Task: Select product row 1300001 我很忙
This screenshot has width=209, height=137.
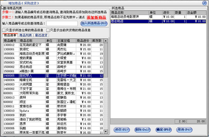Action: tap(53, 49)
